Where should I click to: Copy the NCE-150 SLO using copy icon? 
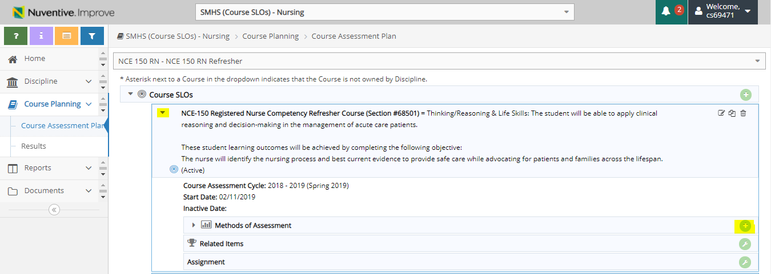732,113
